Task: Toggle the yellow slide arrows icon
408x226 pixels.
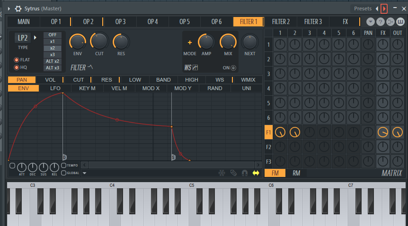Action: [256, 173]
